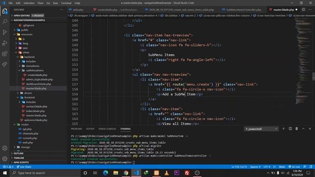Open Cortana circle on taskbar

(85, 173)
